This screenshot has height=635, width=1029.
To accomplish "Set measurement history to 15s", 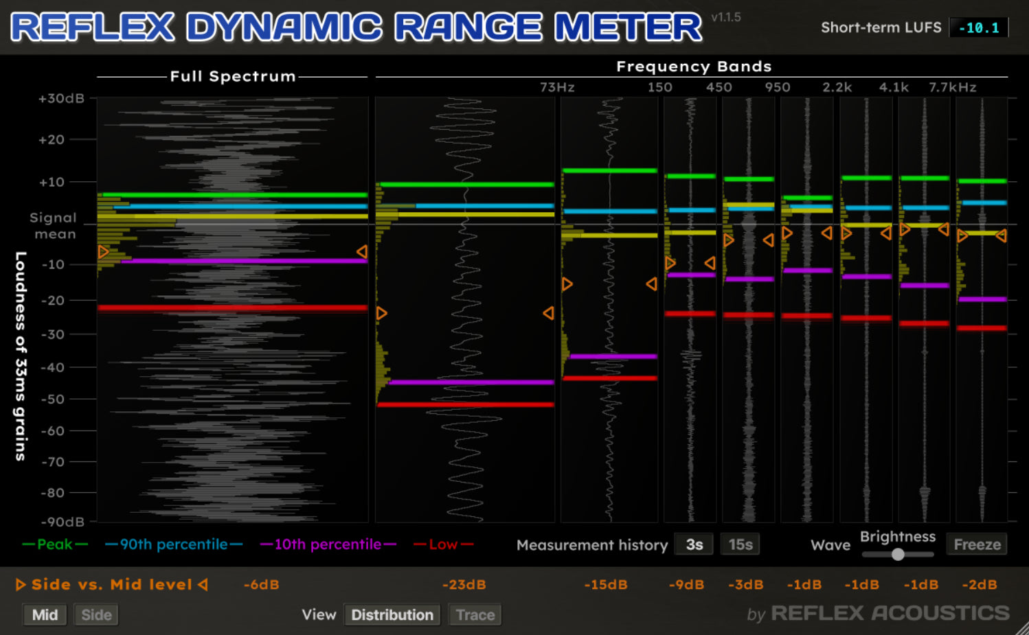I will (x=740, y=544).
